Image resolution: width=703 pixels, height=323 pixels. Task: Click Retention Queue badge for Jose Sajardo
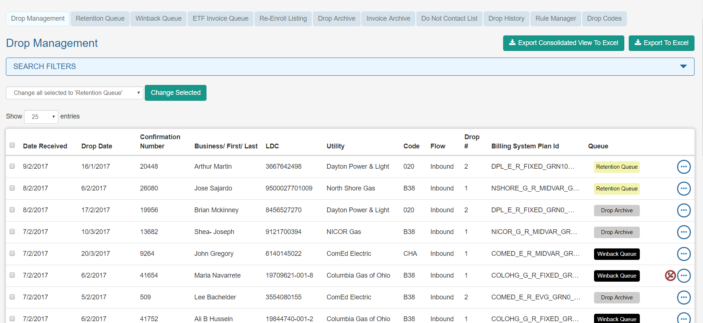coord(617,189)
